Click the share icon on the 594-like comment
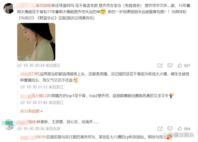Image resolution: width=198 pixels, height=142 pixels. pyautogui.click(x=160, y=128)
